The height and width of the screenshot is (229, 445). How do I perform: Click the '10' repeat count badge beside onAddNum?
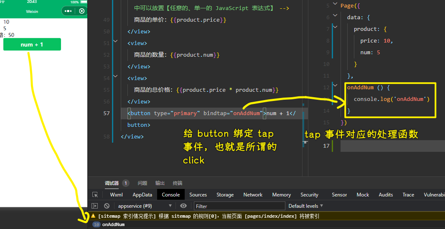(x=97, y=224)
